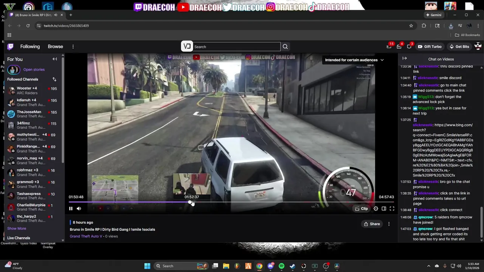Viewport: 484px width, 272px height.
Task: Click the Clip button
Action: click(x=361, y=209)
